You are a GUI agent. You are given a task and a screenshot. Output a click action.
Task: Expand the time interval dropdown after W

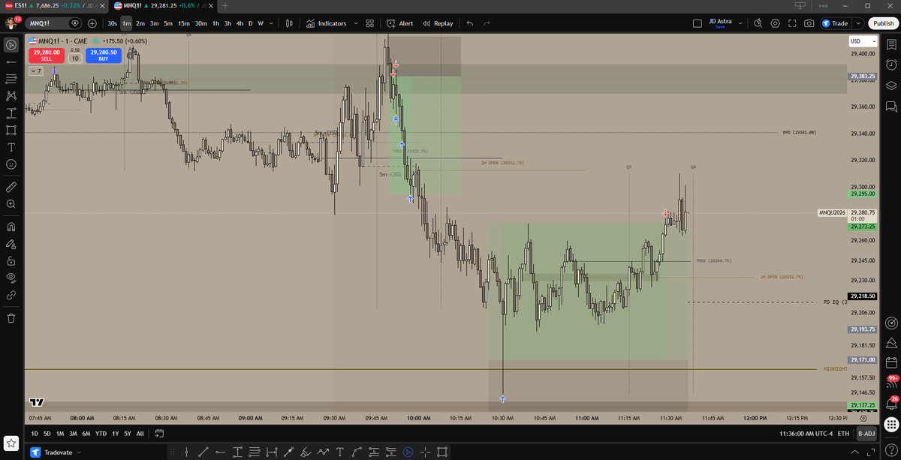(x=270, y=23)
